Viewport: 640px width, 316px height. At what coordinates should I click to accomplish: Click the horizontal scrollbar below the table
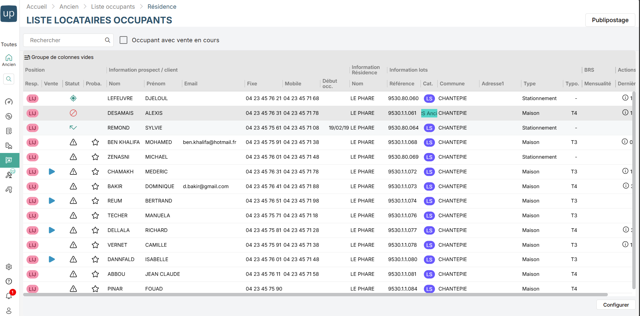[x=315, y=295]
